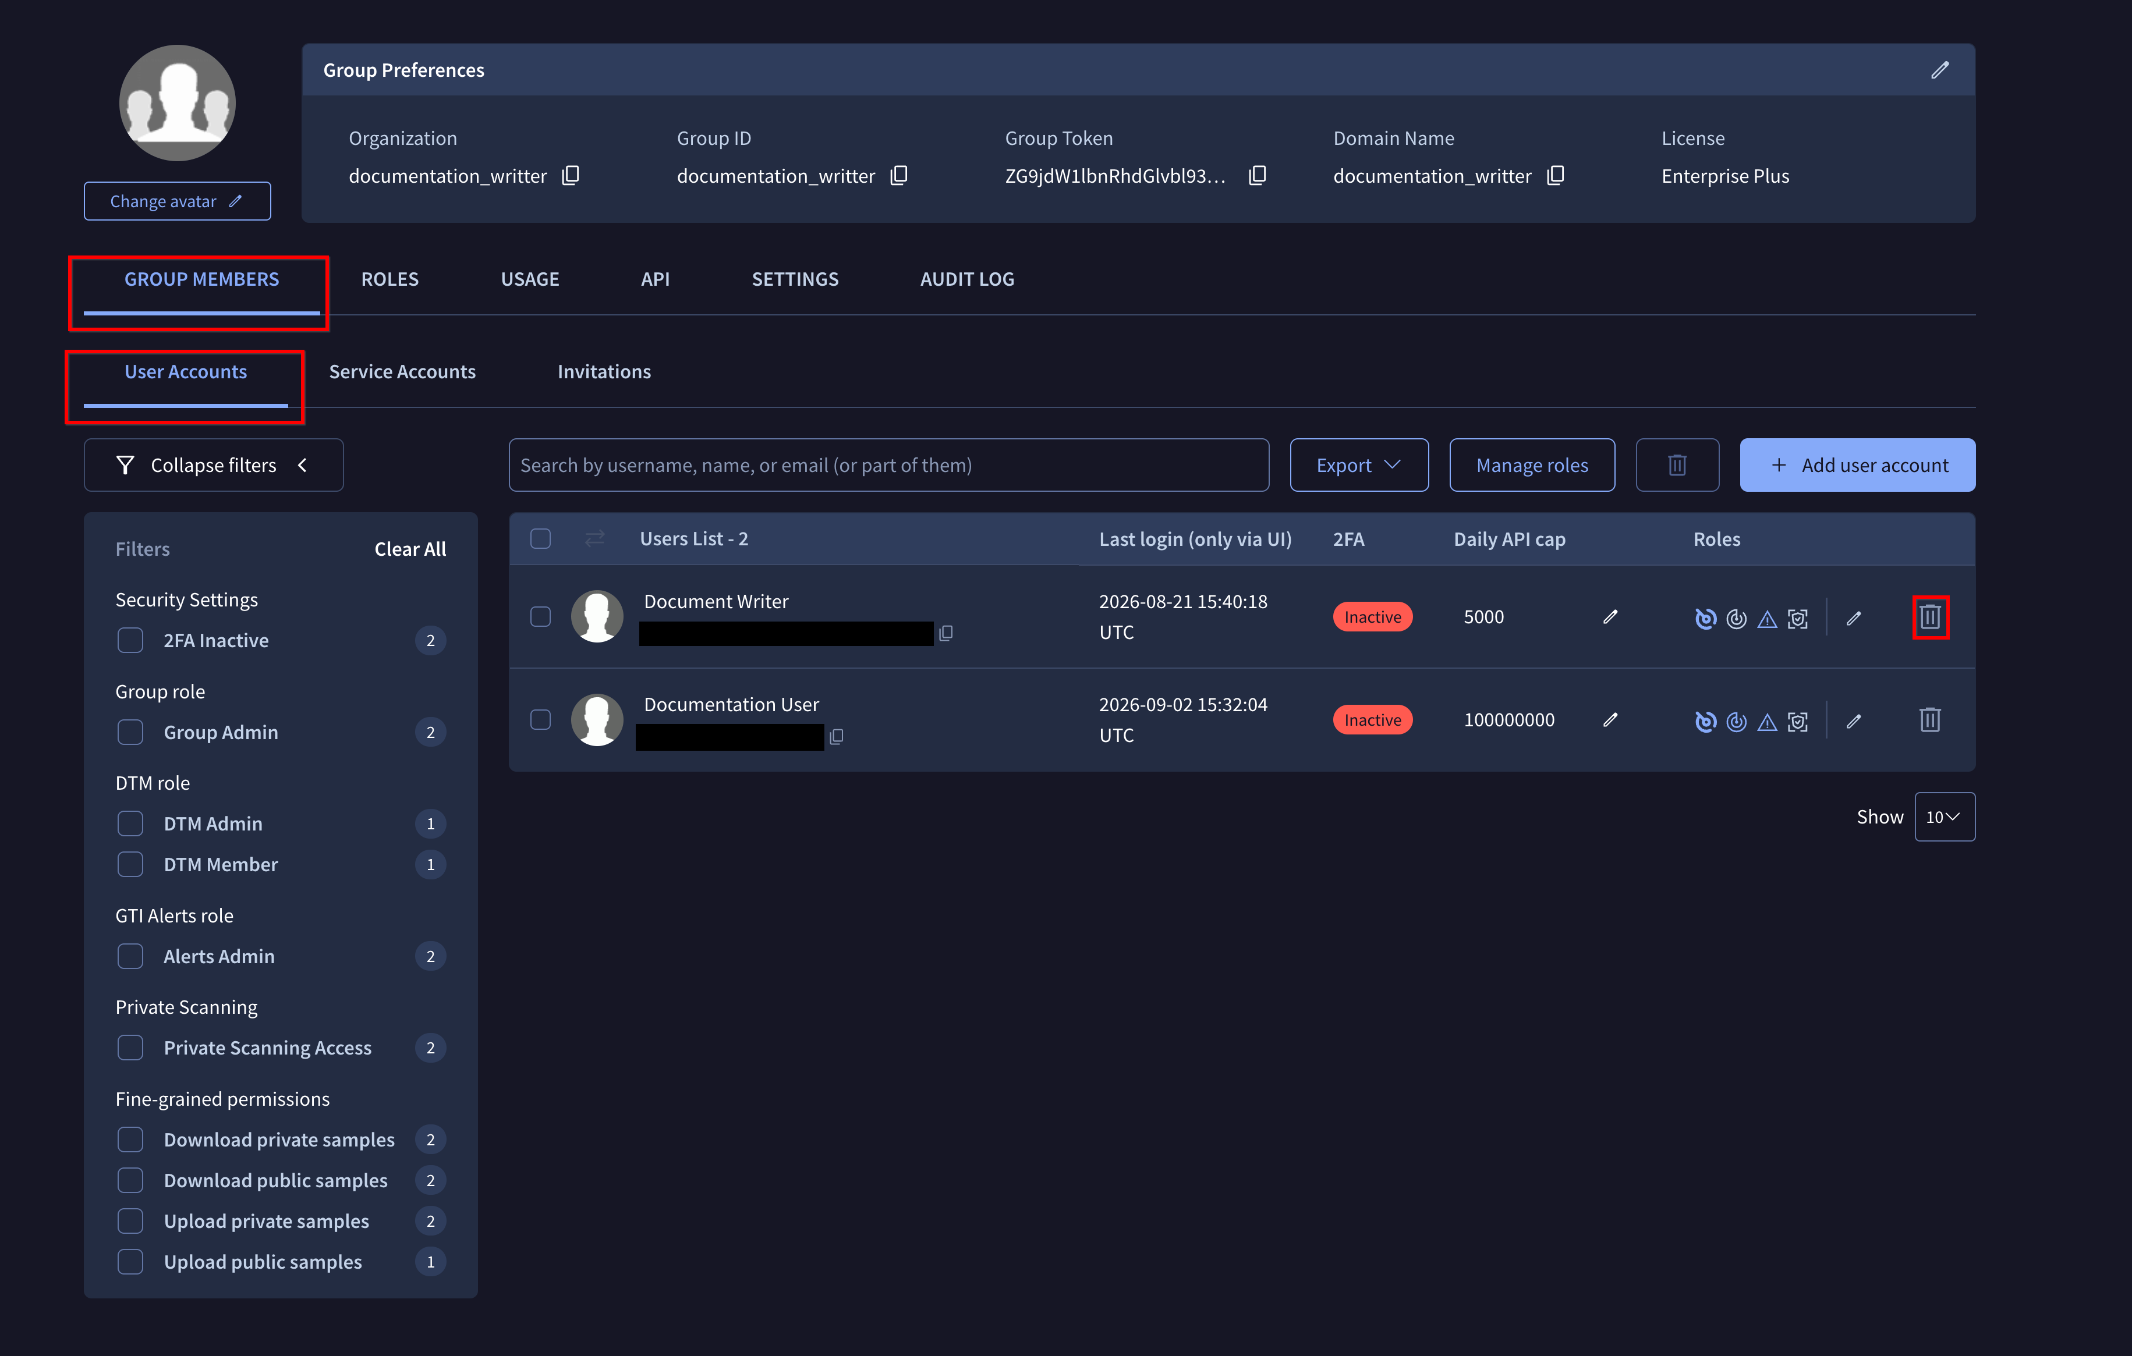
Task: Open the Service Accounts tab
Action: [x=402, y=372]
